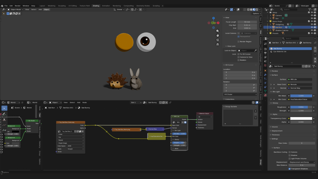Switch to the Geometry Nodes workspace tab
This screenshot has height=179, width=318.
coord(143,6)
